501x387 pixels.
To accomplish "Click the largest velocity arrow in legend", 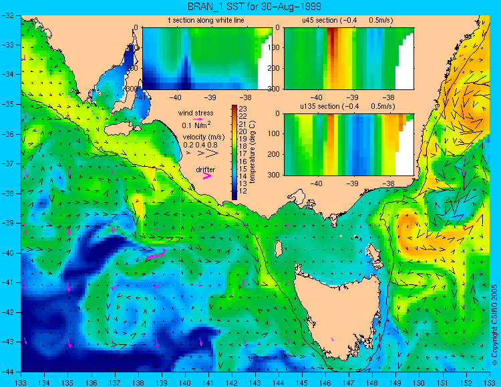I will (x=212, y=153).
